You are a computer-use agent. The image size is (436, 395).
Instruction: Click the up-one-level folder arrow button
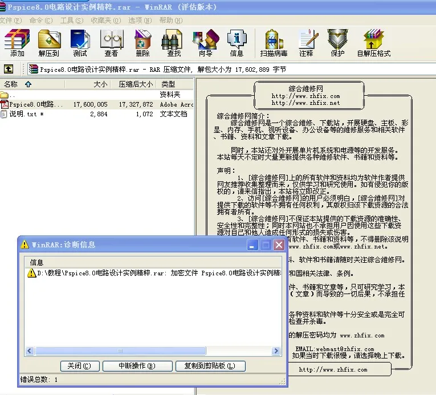[x=9, y=69]
